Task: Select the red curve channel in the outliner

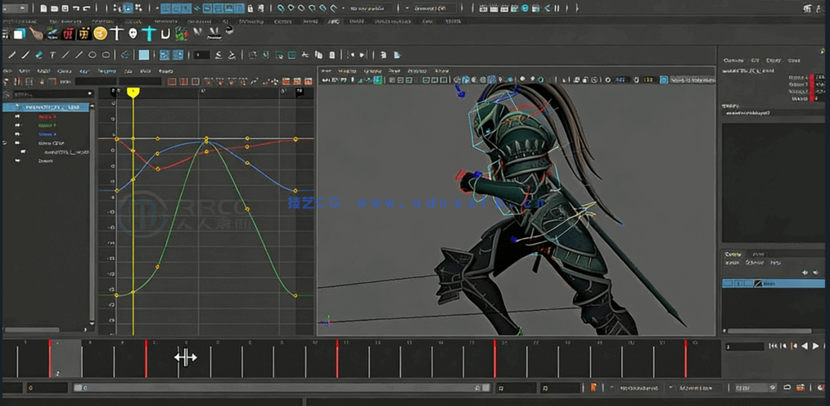Action: (47, 116)
